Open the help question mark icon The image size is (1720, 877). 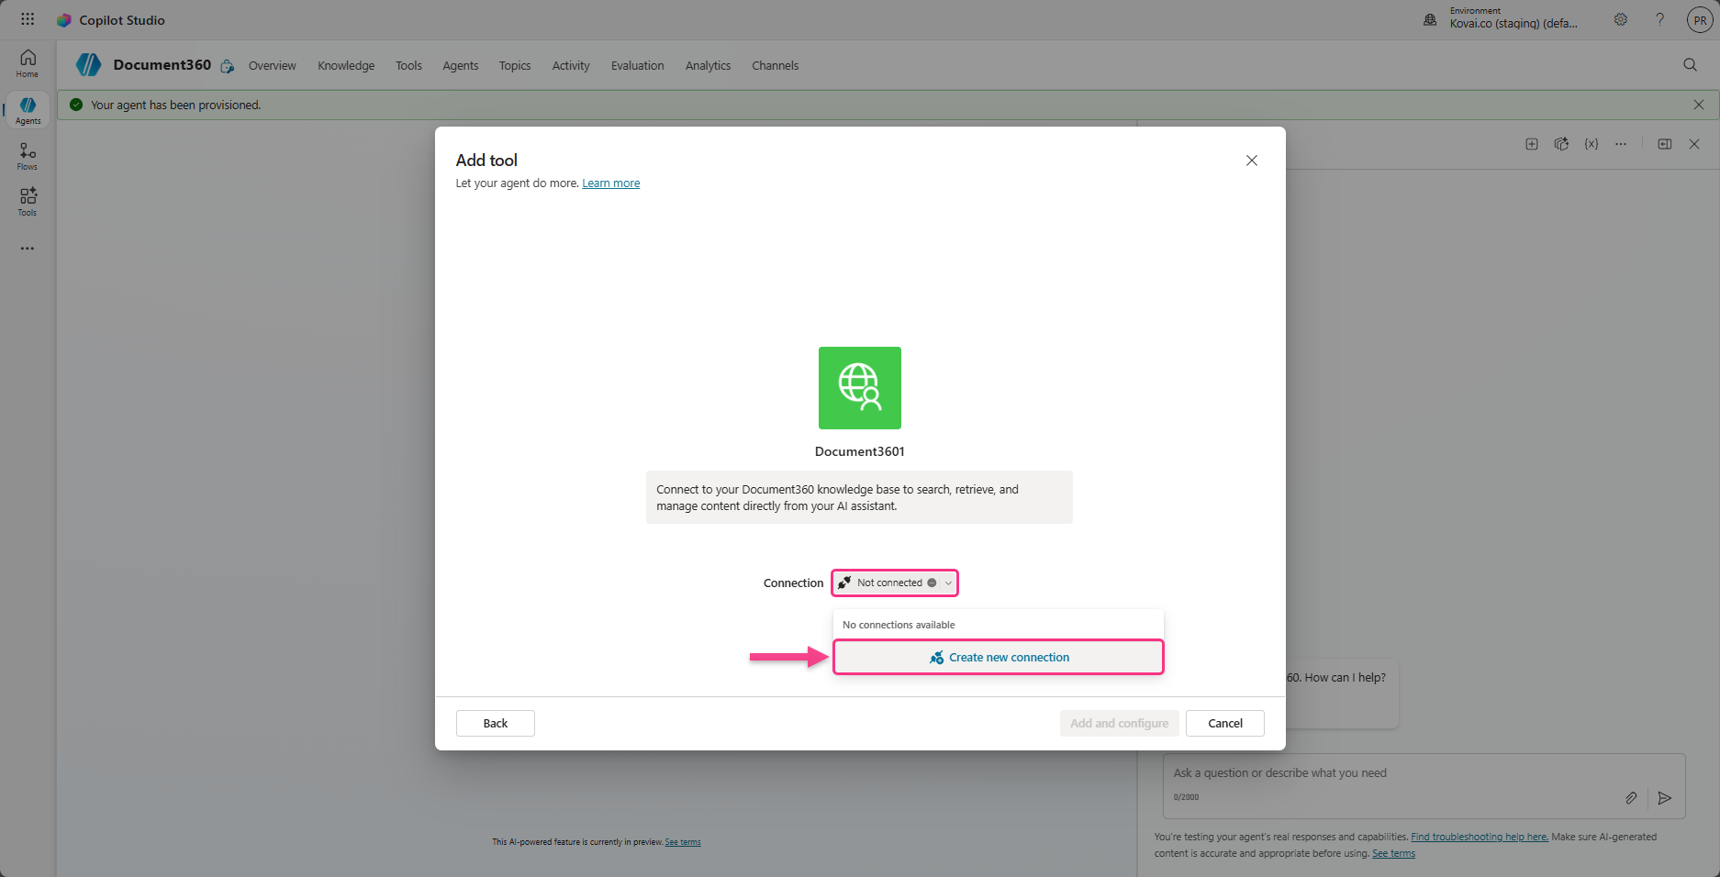[1659, 19]
